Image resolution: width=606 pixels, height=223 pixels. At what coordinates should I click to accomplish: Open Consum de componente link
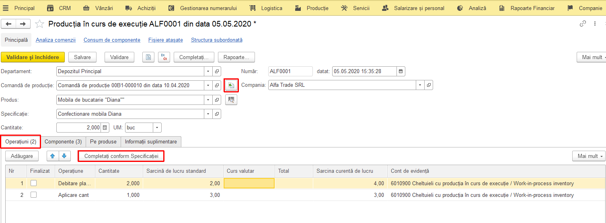112,40
